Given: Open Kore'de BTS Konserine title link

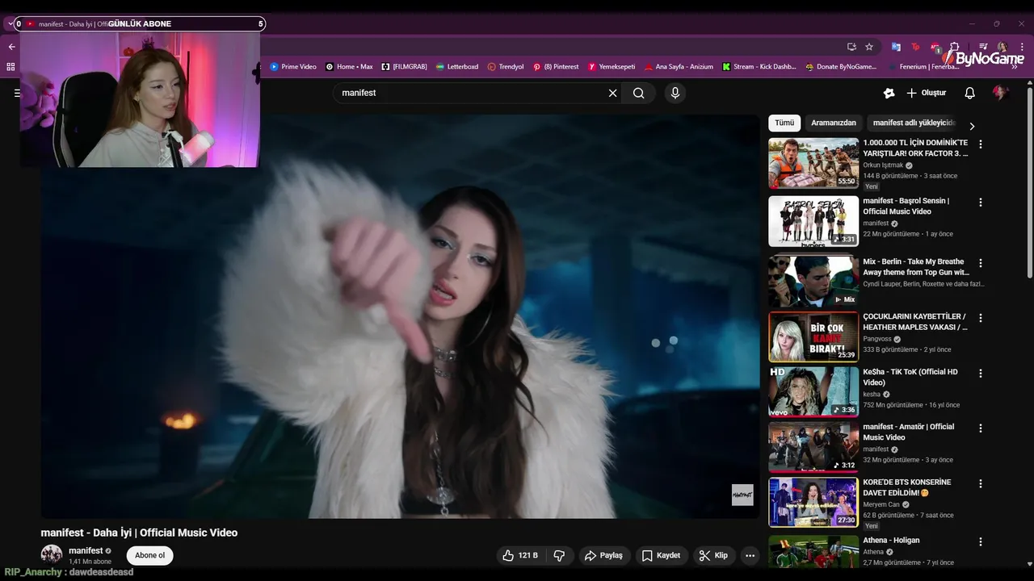Looking at the screenshot, I should click(906, 487).
